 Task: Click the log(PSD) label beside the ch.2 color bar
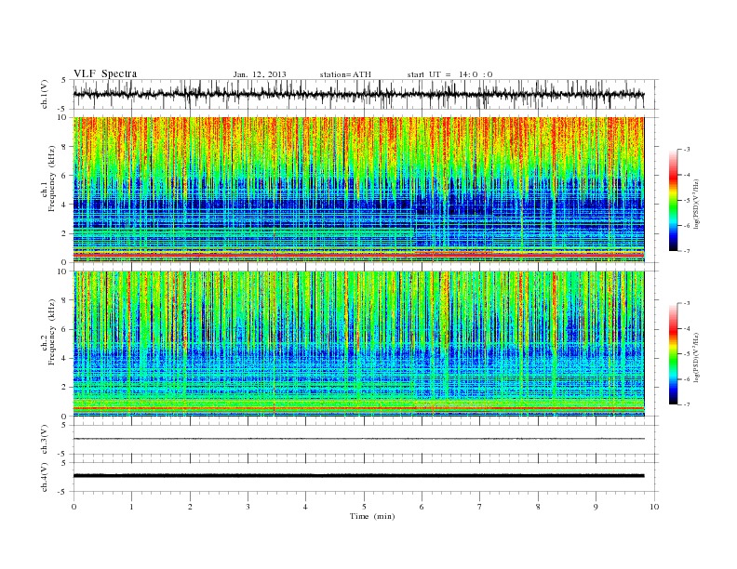pos(696,357)
